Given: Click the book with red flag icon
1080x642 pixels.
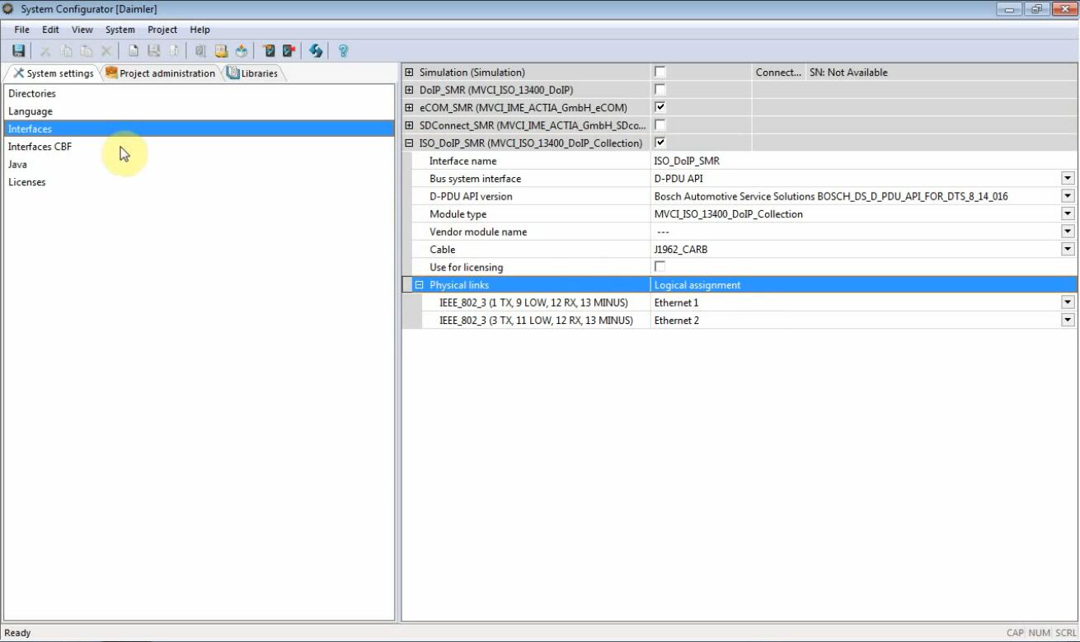Looking at the screenshot, I should (x=289, y=51).
